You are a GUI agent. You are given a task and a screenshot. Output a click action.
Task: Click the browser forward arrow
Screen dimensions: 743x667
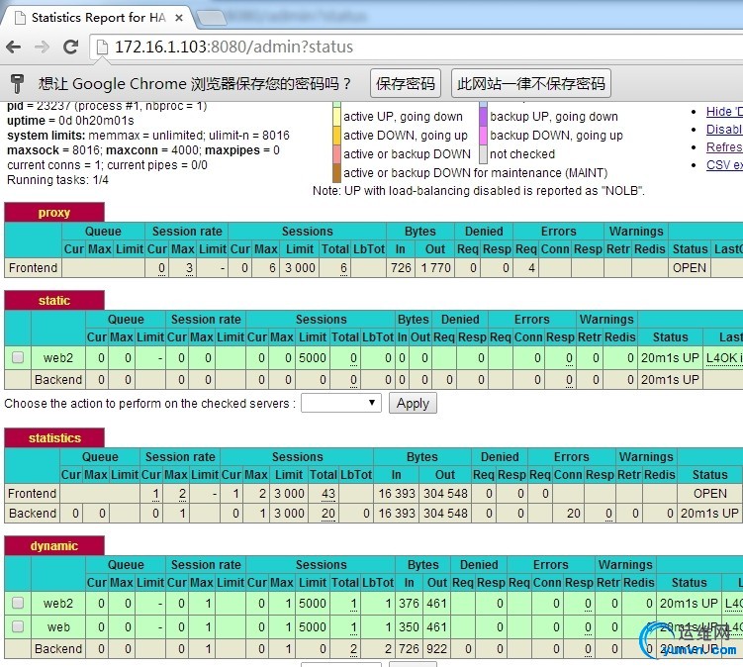click(42, 47)
